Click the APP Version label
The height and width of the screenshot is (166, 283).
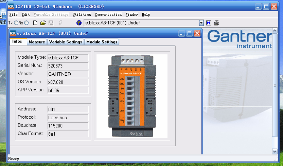point(31,90)
